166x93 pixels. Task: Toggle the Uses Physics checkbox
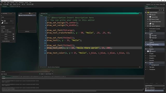(x=6, y=32)
